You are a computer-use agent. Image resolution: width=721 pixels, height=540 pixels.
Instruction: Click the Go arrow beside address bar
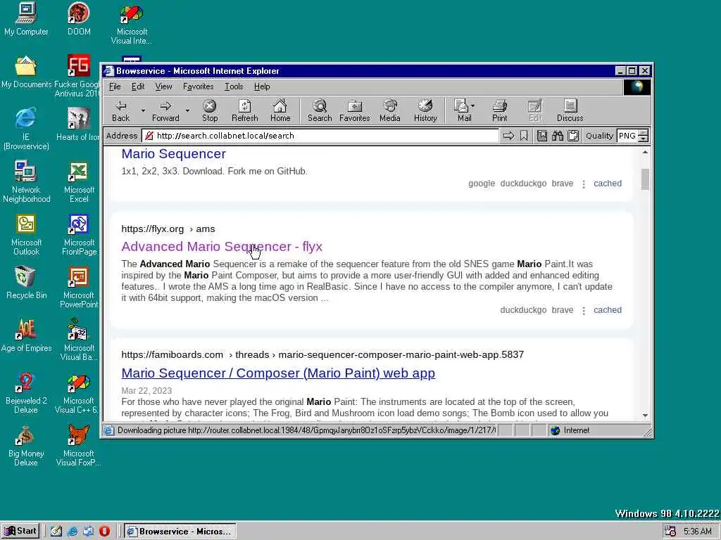pos(508,136)
